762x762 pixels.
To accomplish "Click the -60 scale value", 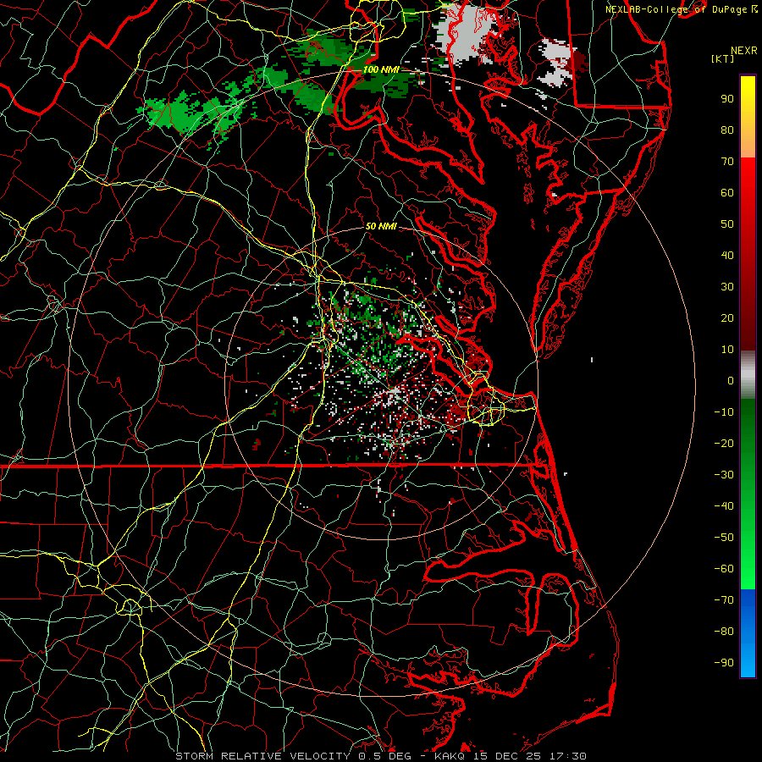I will [724, 569].
